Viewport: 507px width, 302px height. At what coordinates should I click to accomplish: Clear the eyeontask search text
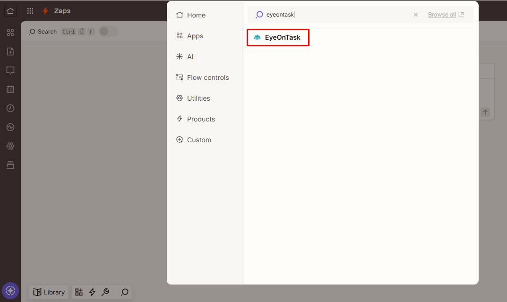click(416, 15)
